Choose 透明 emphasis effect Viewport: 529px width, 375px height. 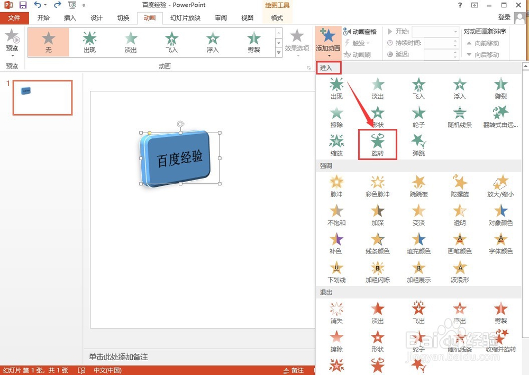click(460, 215)
